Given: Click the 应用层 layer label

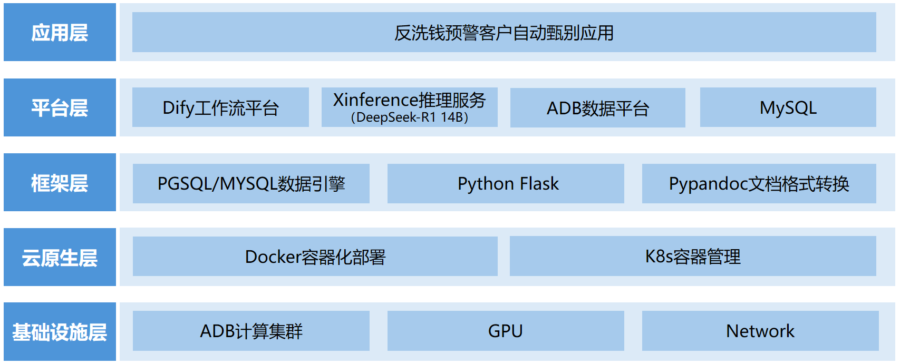Looking at the screenshot, I should point(60,32).
